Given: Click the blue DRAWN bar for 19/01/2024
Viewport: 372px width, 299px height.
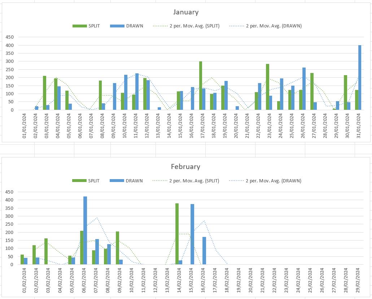Looking at the screenshot, I should click(226, 95).
